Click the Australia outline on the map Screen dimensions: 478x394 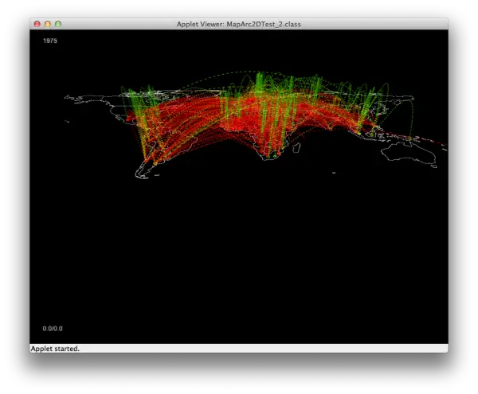[x=409, y=153]
